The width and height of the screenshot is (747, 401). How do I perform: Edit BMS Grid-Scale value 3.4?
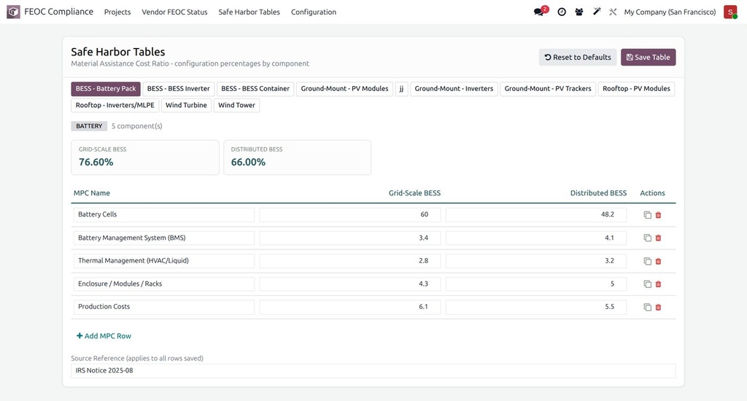click(350, 238)
